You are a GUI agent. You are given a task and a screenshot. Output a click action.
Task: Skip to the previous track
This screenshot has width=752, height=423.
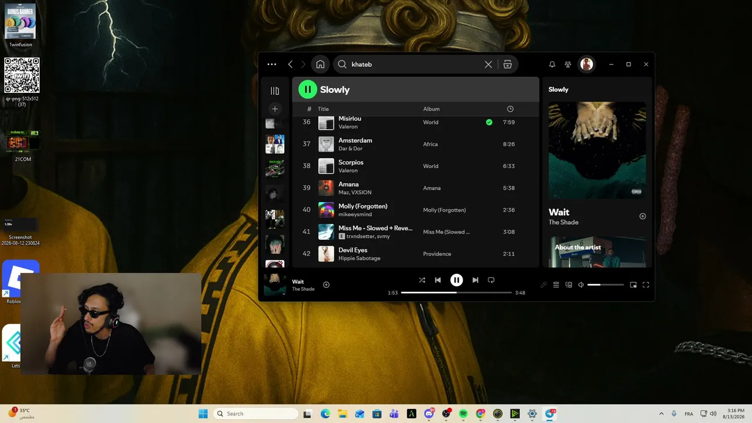pyautogui.click(x=438, y=280)
